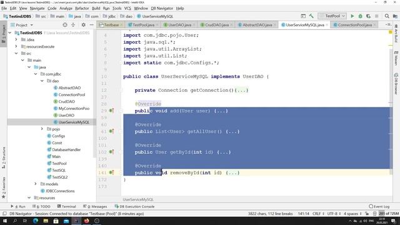Run the TestPool configuration
Screen dimensions: 400x225
[x=352, y=16]
